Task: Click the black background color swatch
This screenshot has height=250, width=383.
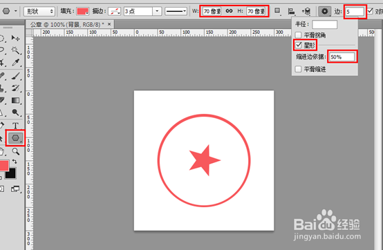Action: (11, 173)
